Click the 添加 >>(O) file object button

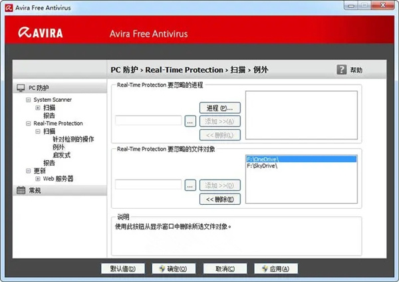220,186
